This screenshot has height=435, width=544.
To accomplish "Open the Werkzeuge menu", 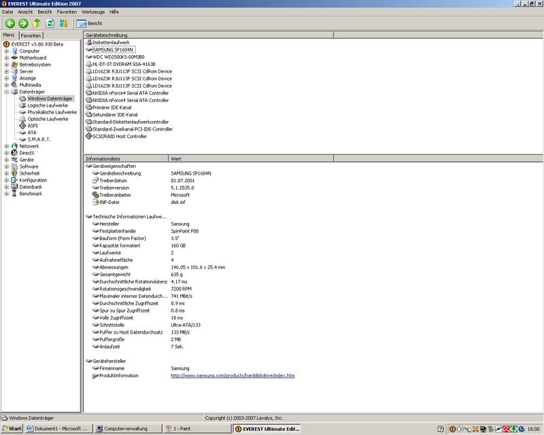I will (92, 12).
